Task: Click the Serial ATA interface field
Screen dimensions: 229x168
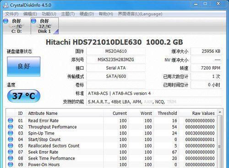Action: (116, 68)
